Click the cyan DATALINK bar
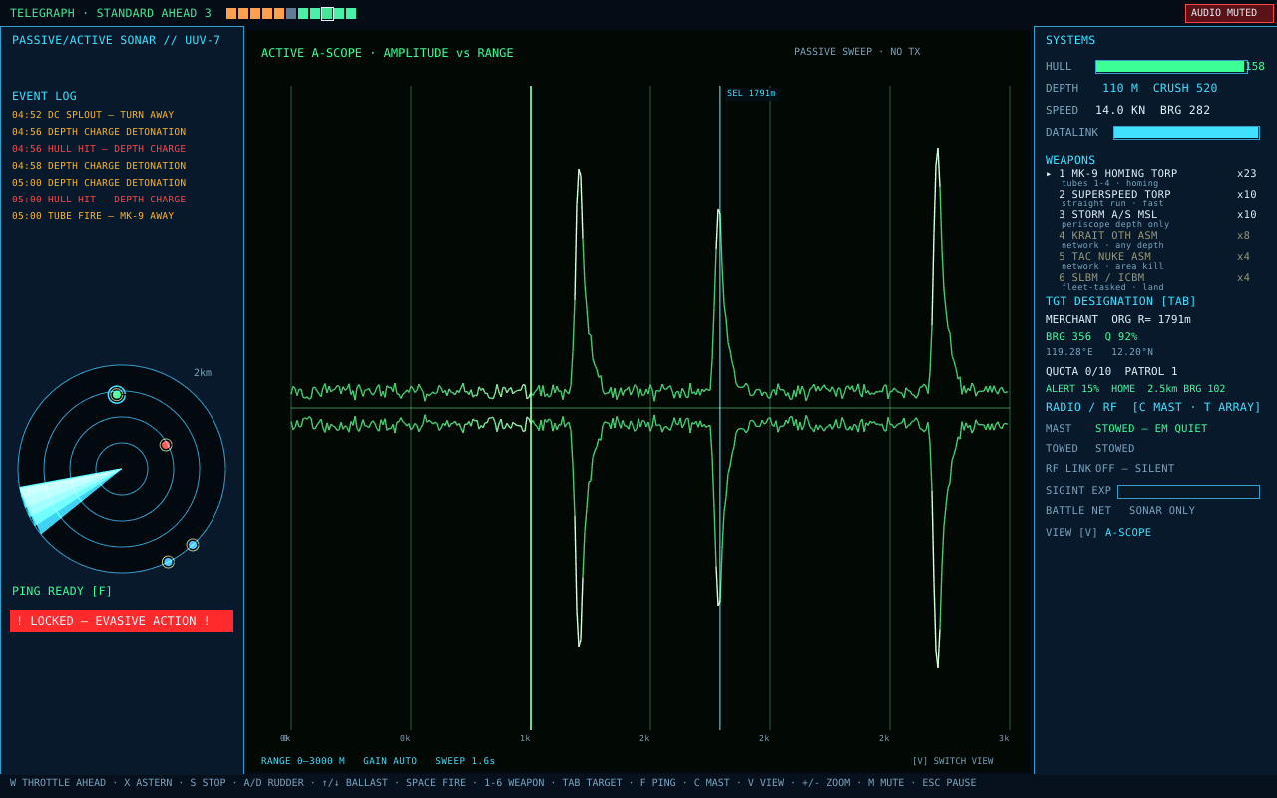This screenshot has width=1277, height=798. 1186,132
